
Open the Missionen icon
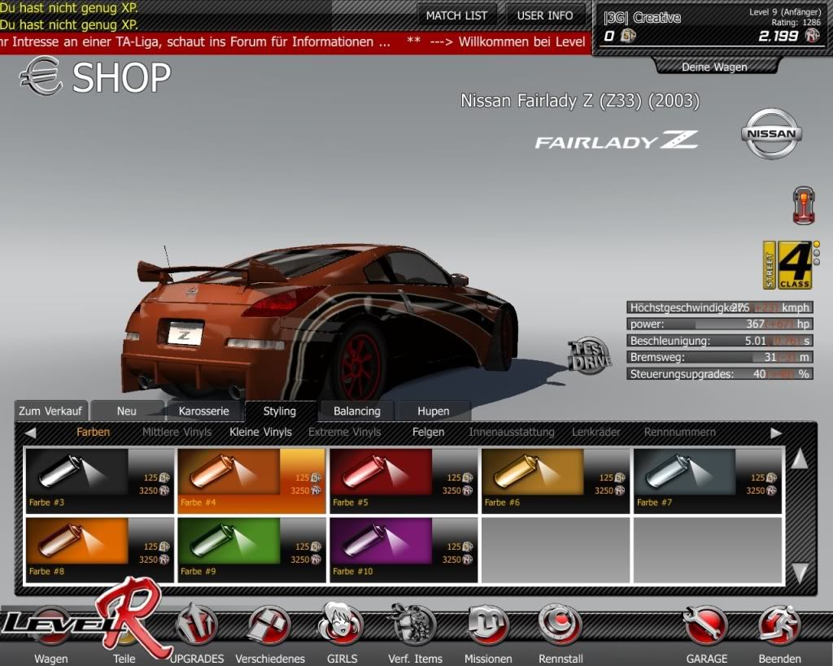(x=487, y=626)
